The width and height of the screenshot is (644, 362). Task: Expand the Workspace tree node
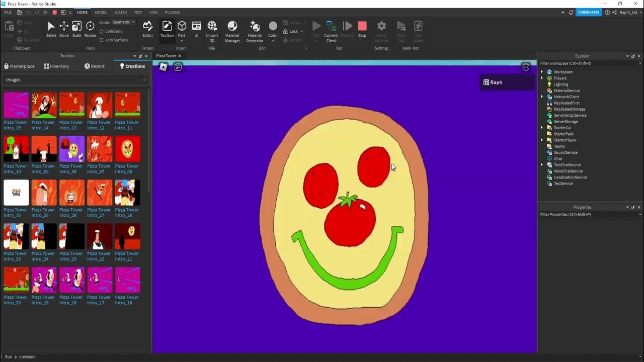(x=542, y=72)
